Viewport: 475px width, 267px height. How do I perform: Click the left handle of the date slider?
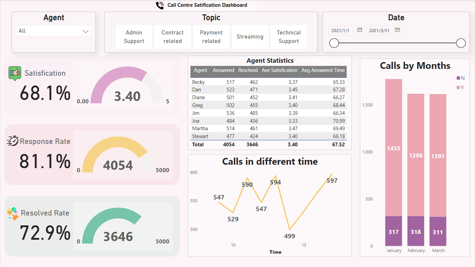334,43
